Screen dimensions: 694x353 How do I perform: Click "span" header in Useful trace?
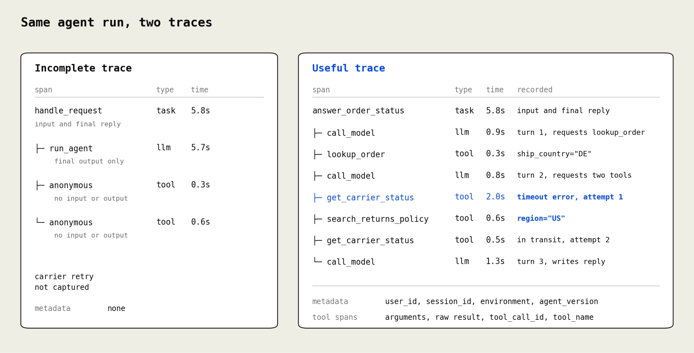[x=321, y=90]
